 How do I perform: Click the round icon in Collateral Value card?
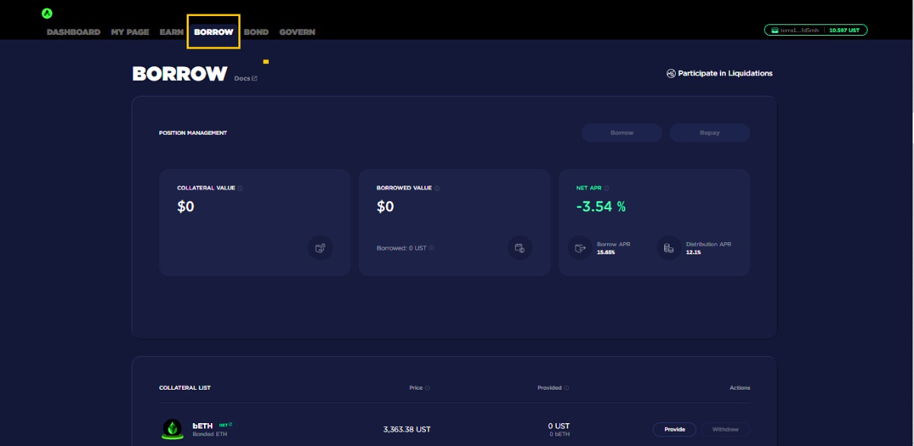[x=321, y=247]
